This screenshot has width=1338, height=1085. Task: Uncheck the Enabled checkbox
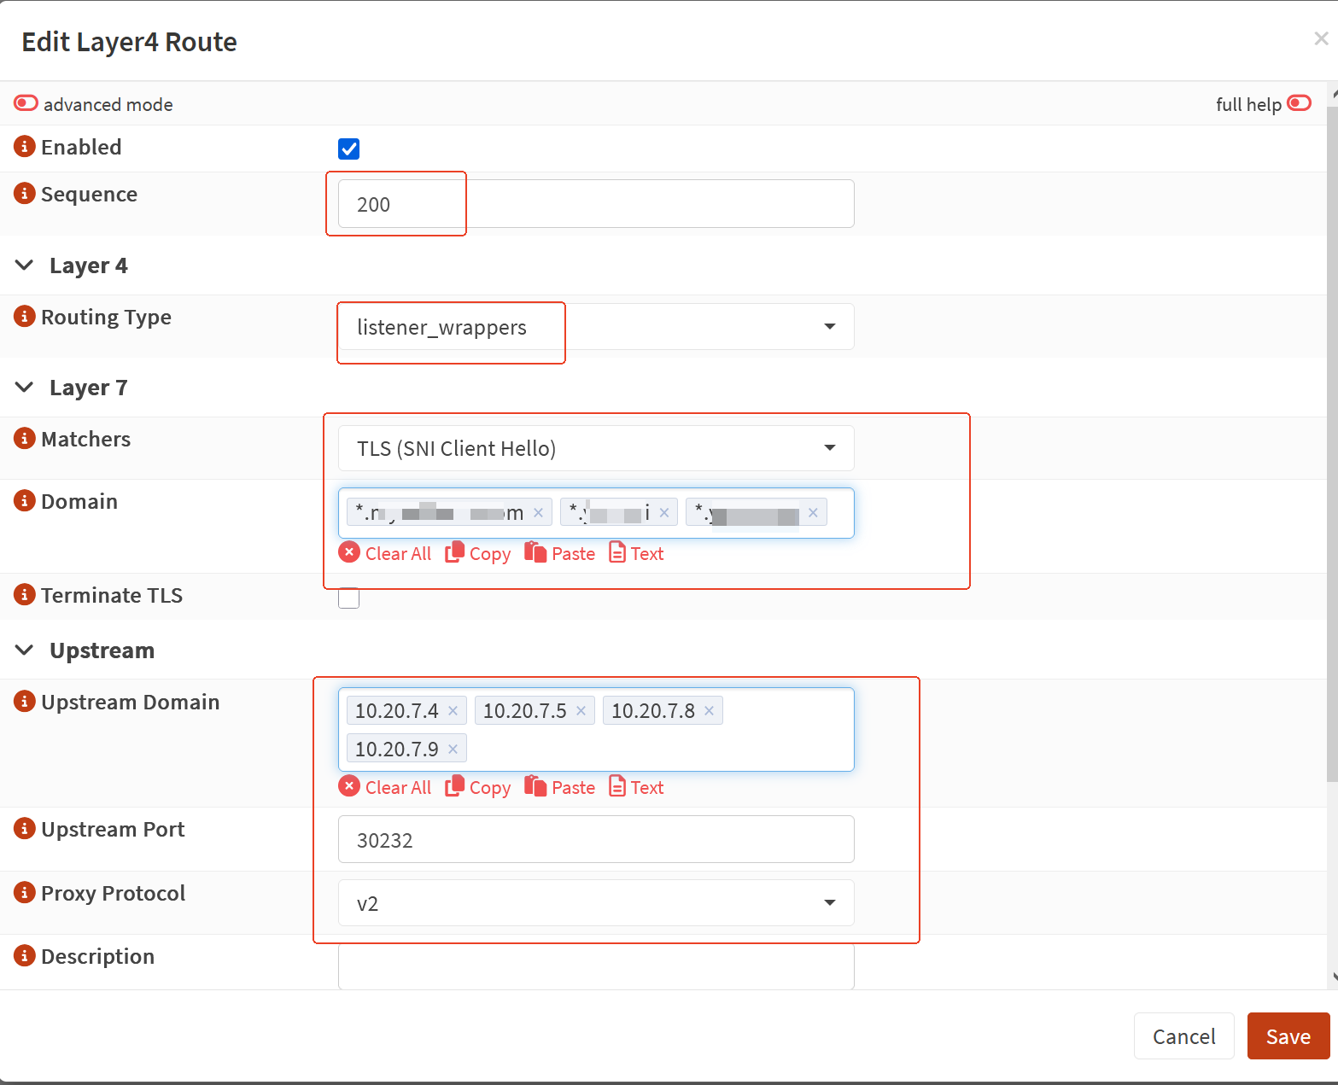point(348,149)
